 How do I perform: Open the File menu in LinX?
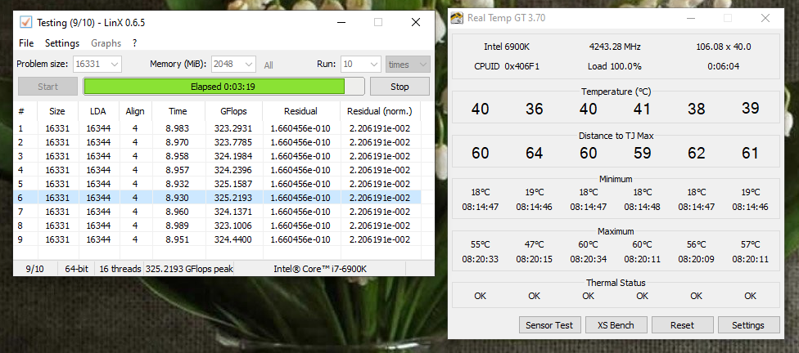click(26, 43)
